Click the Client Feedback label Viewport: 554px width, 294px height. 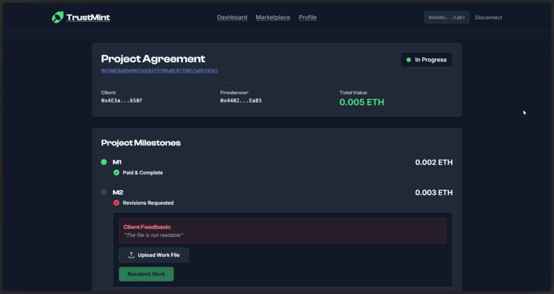pyautogui.click(x=147, y=227)
